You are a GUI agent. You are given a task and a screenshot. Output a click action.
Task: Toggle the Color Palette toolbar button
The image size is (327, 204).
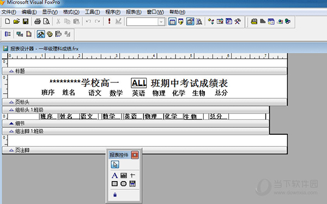click(50, 34)
